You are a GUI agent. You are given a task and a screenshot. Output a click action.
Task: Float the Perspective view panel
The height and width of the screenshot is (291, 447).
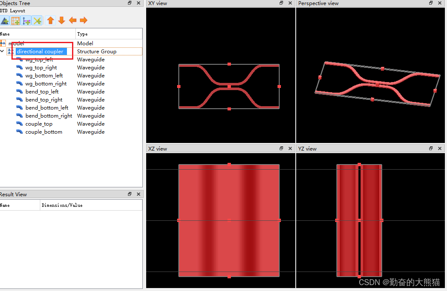coord(431,3)
